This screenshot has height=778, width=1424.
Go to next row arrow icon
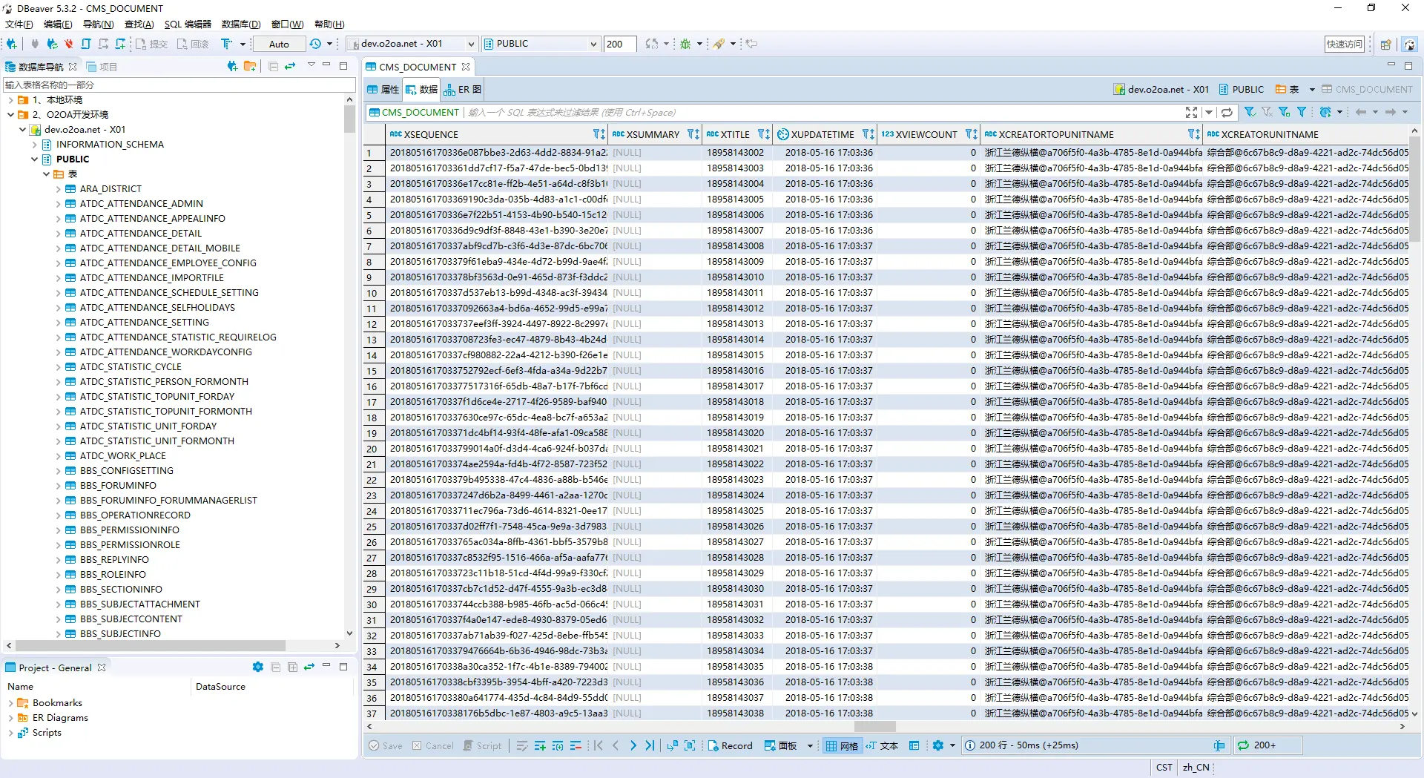click(x=633, y=745)
